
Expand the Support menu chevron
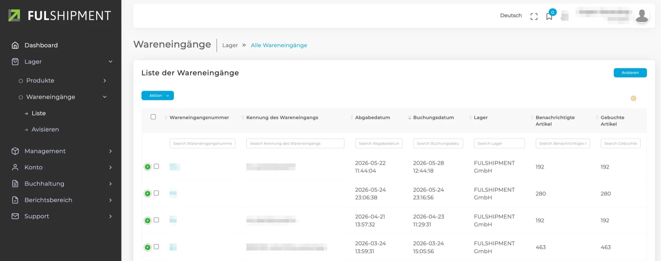click(110, 216)
